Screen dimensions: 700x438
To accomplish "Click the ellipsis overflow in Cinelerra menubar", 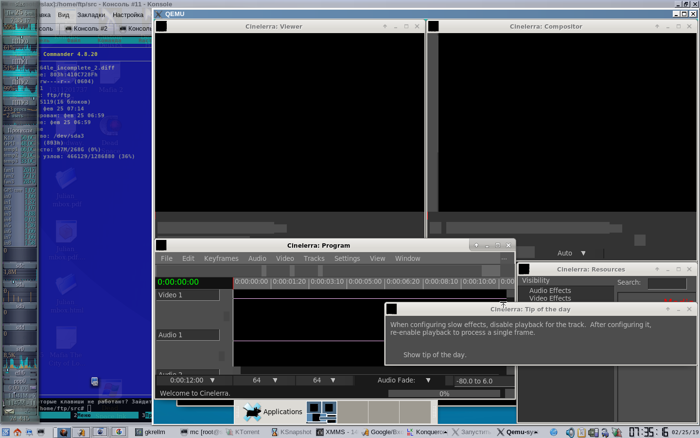I will [504, 258].
